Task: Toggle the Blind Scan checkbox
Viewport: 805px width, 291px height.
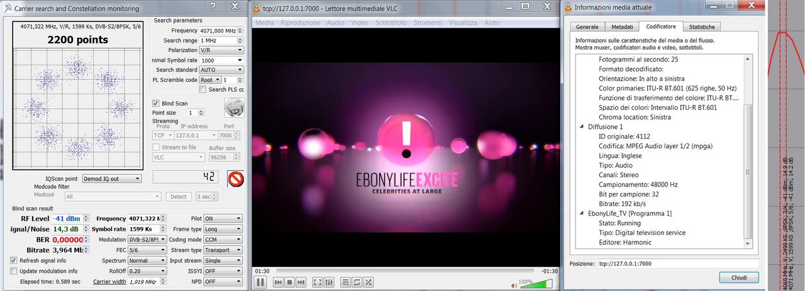Action: click(x=156, y=103)
